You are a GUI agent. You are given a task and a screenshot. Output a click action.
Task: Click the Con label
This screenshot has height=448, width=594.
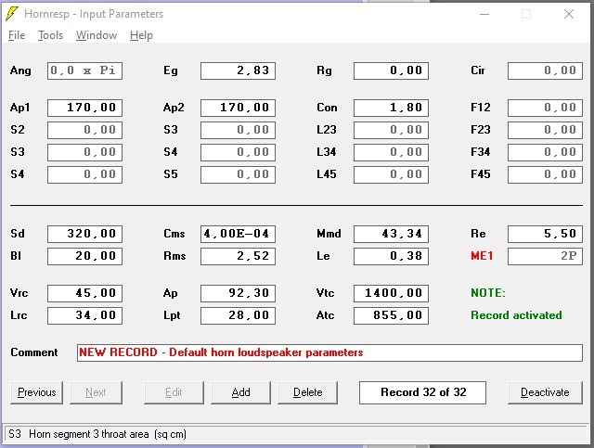[327, 108]
